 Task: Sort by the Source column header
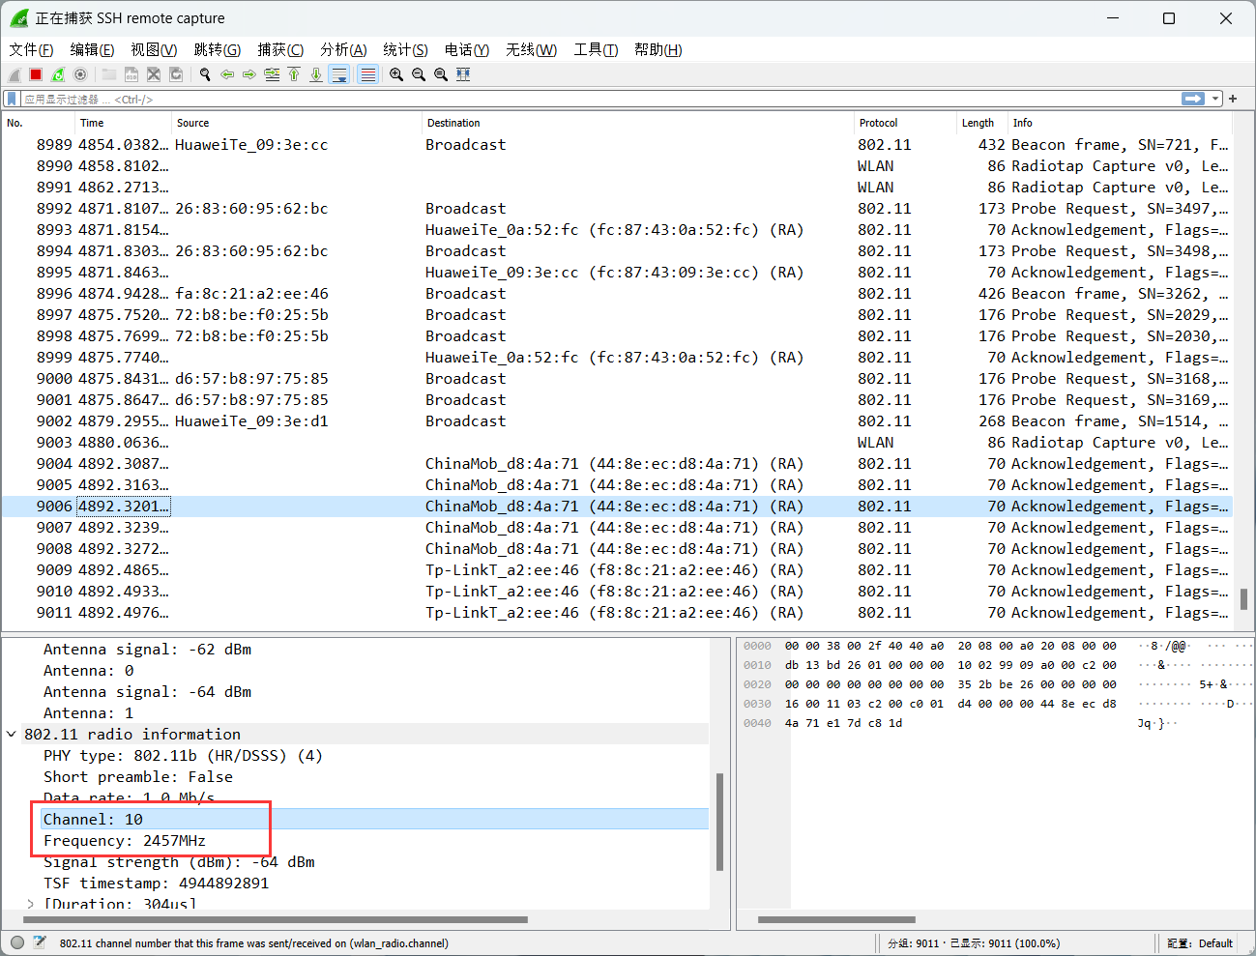pos(297,123)
